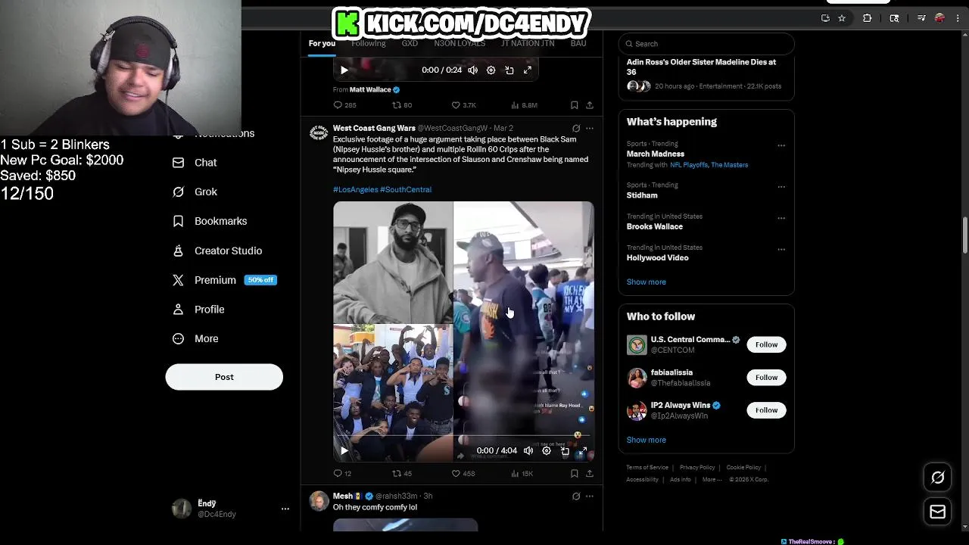Open options for Hollywood Video trend

coord(781,249)
